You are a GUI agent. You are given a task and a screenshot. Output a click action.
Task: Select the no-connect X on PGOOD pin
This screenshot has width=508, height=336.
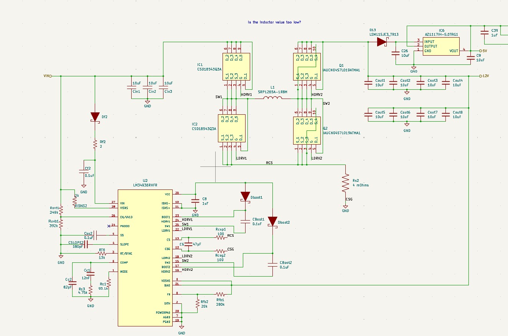pyautogui.click(x=109, y=226)
